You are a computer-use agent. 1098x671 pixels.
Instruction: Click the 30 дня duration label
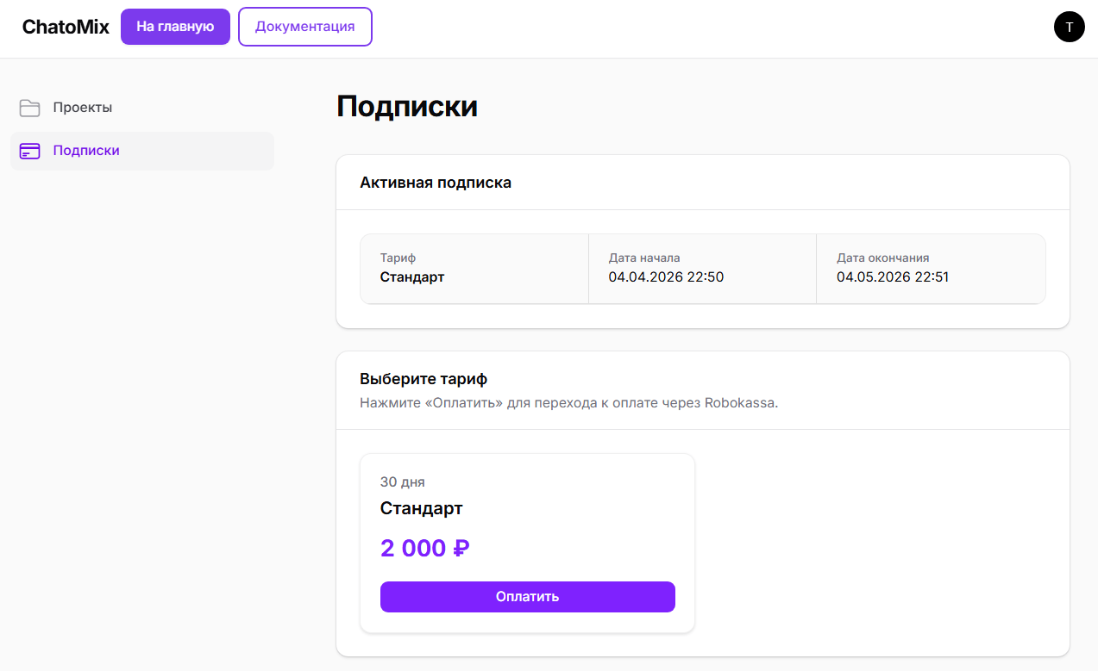403,482
